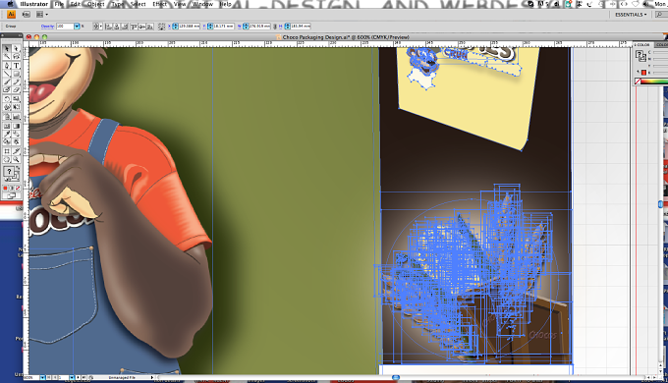Select the Paintbrush tool

pos(7,82)
